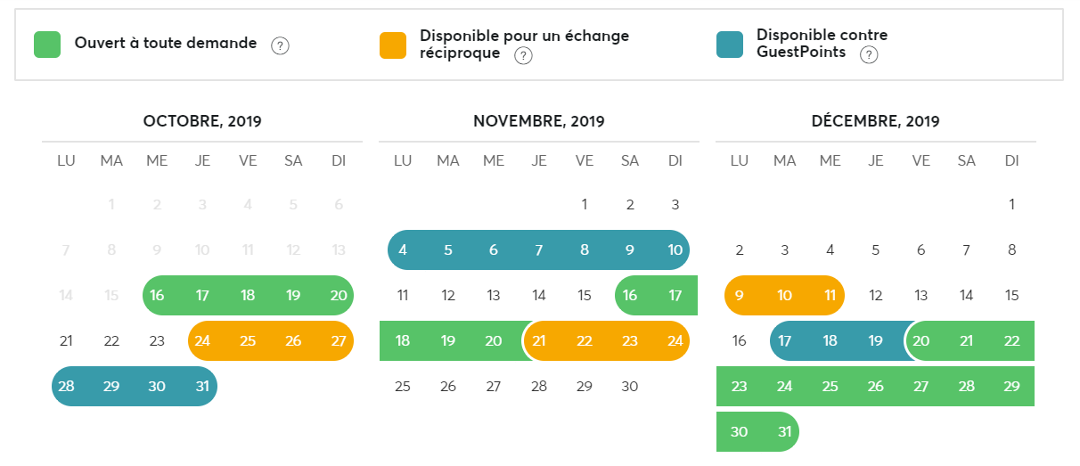This screenshot has width=1080, height=466.
Task: Select October 24 orange date
Action: point(202,341)
